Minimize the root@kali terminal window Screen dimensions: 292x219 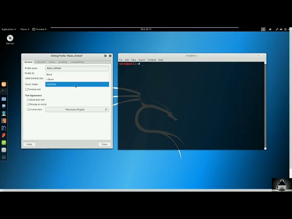254,56
